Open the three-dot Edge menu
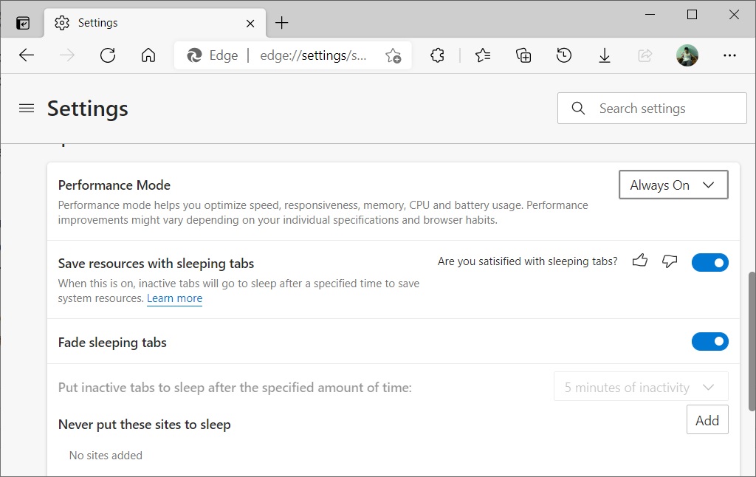Screen dimensions: 756x477 tap(729, 55)
